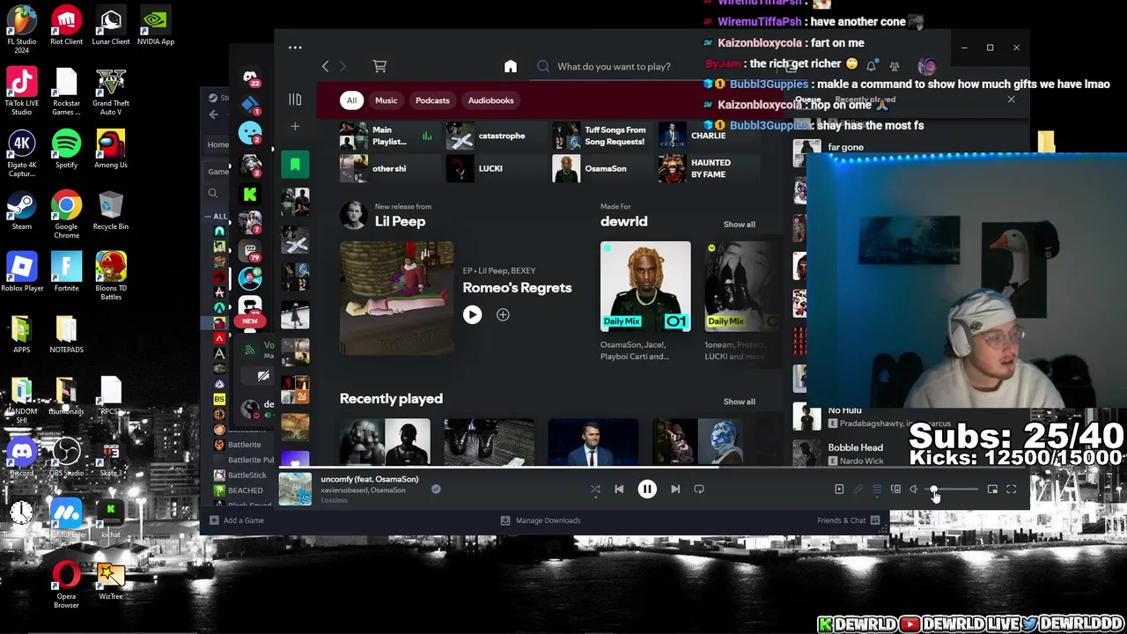
Task: Enter Spotify full screen mode
Action: point(1011,489)
